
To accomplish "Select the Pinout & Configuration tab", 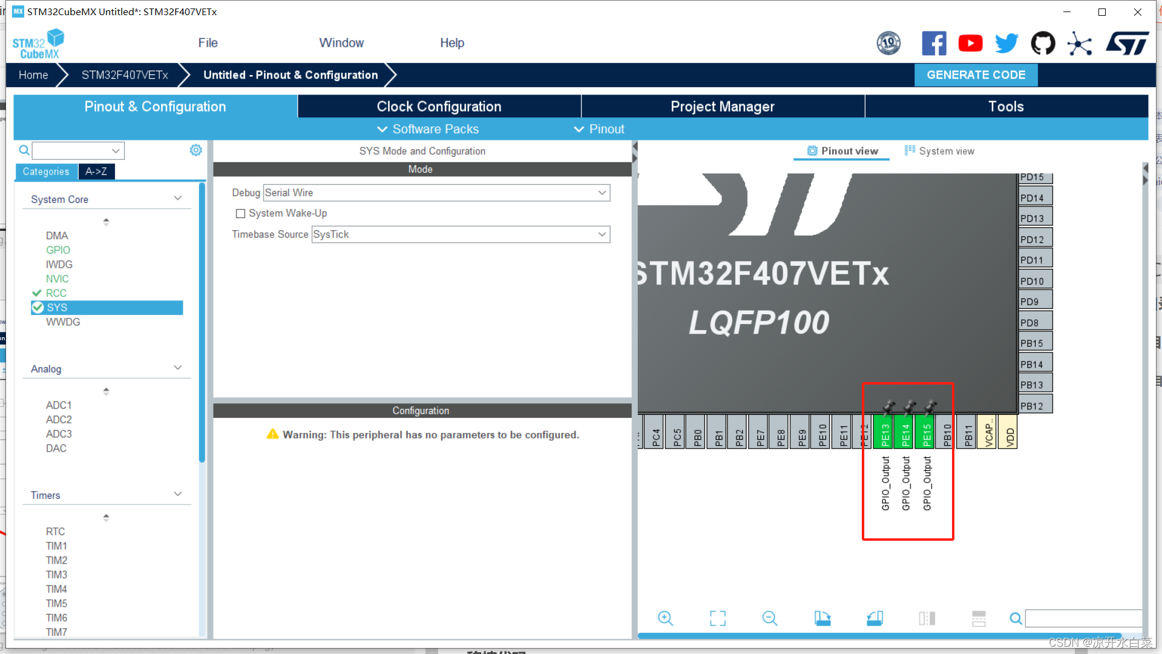I will (x=155, y=107).
